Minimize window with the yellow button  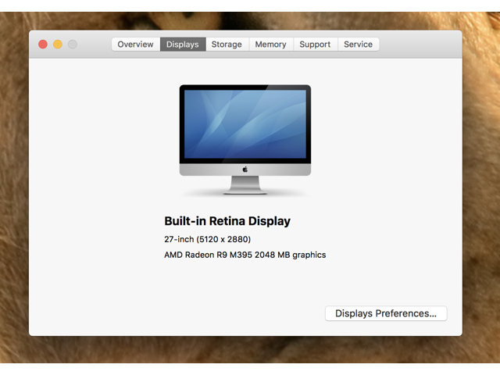pyautogui.click(x=58, y=45)
